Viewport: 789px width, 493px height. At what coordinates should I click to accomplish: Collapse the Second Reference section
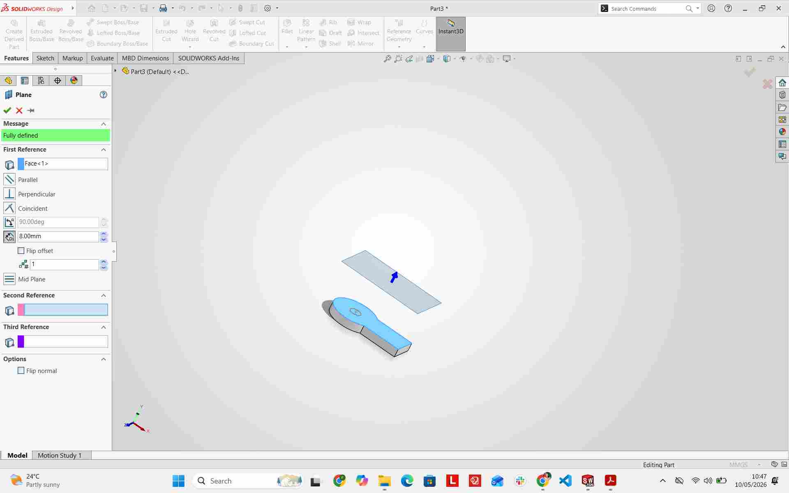click(104, 295)
